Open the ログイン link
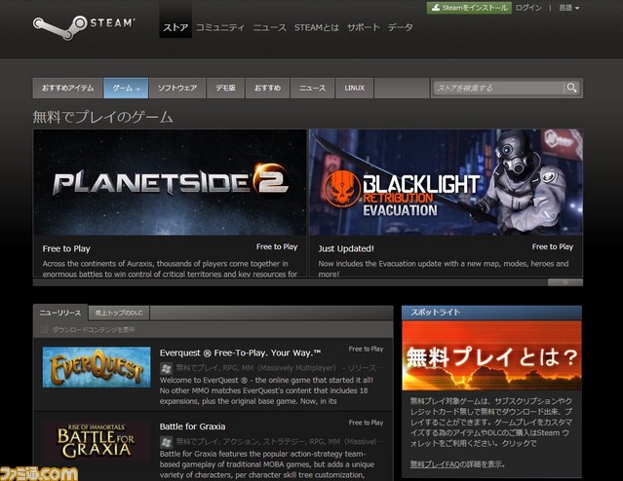This screenshot has height=481, width=623. pos(528,8)
